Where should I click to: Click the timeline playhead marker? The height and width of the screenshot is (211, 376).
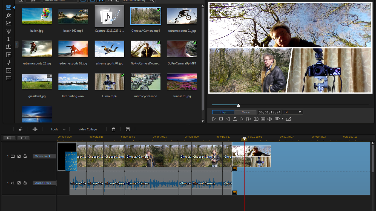(x=244, y=139)
